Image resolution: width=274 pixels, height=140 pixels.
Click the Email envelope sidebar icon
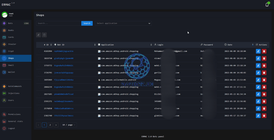4,65
